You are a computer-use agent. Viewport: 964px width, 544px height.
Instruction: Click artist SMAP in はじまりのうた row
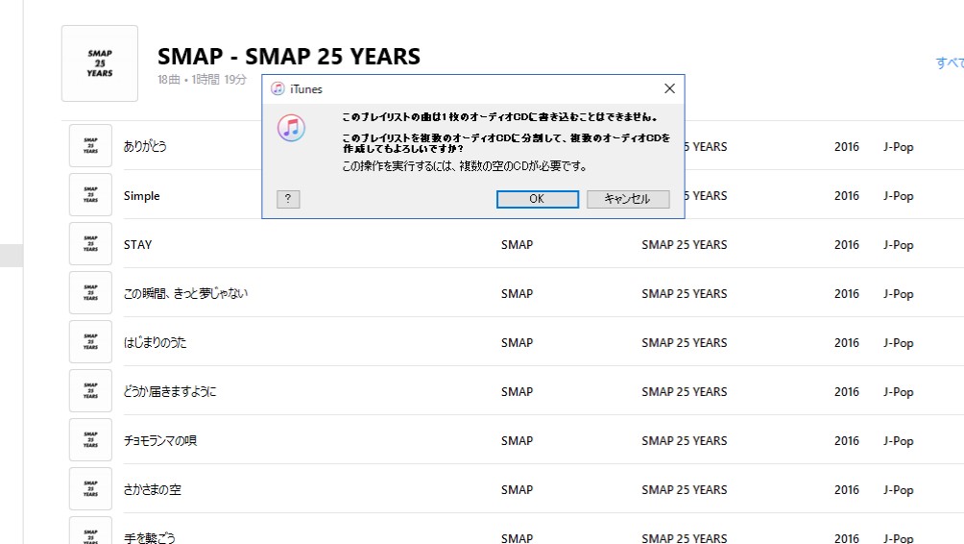[x=517, y=343]
